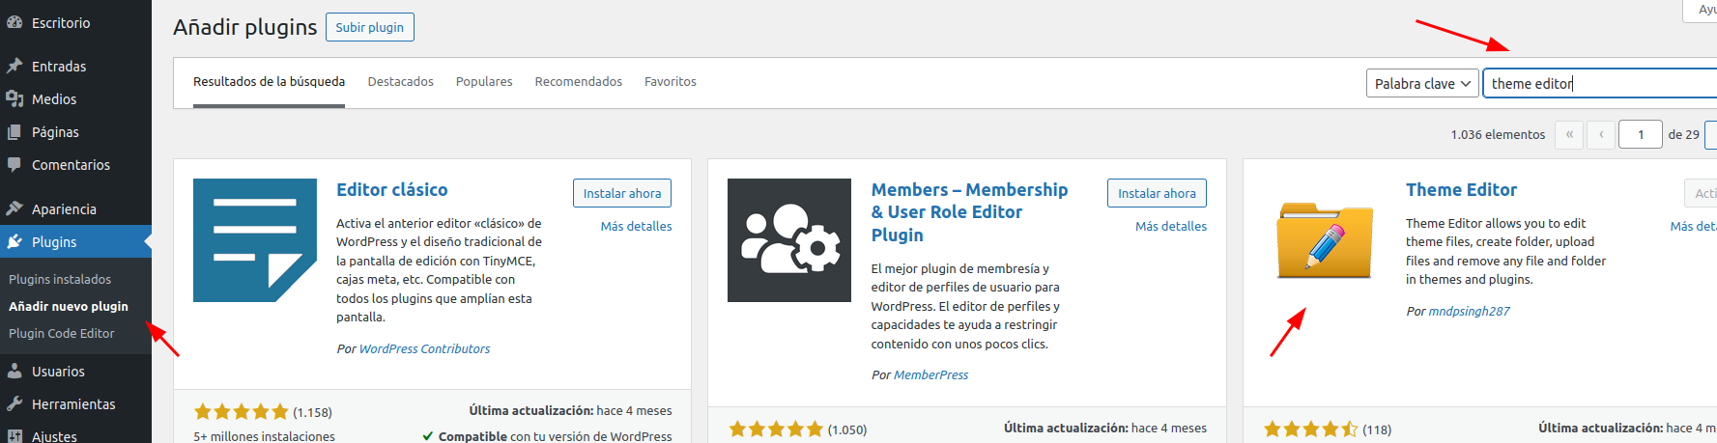This screenshot has height=443, width=1717.
Task: Switch to the Destacados tab
Action: (400, 81)
